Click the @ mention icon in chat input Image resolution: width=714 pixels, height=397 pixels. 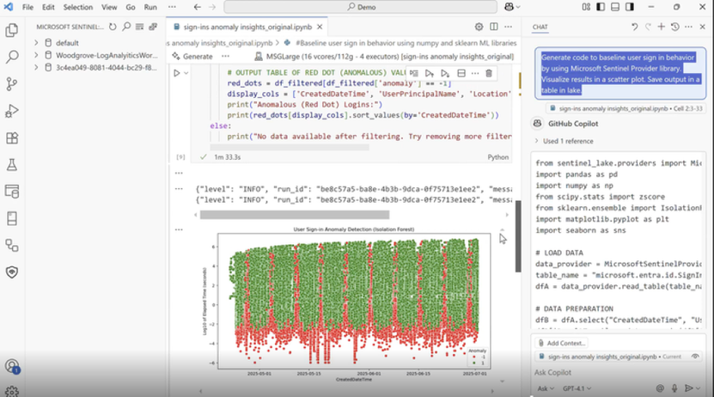tap(660, 388)
